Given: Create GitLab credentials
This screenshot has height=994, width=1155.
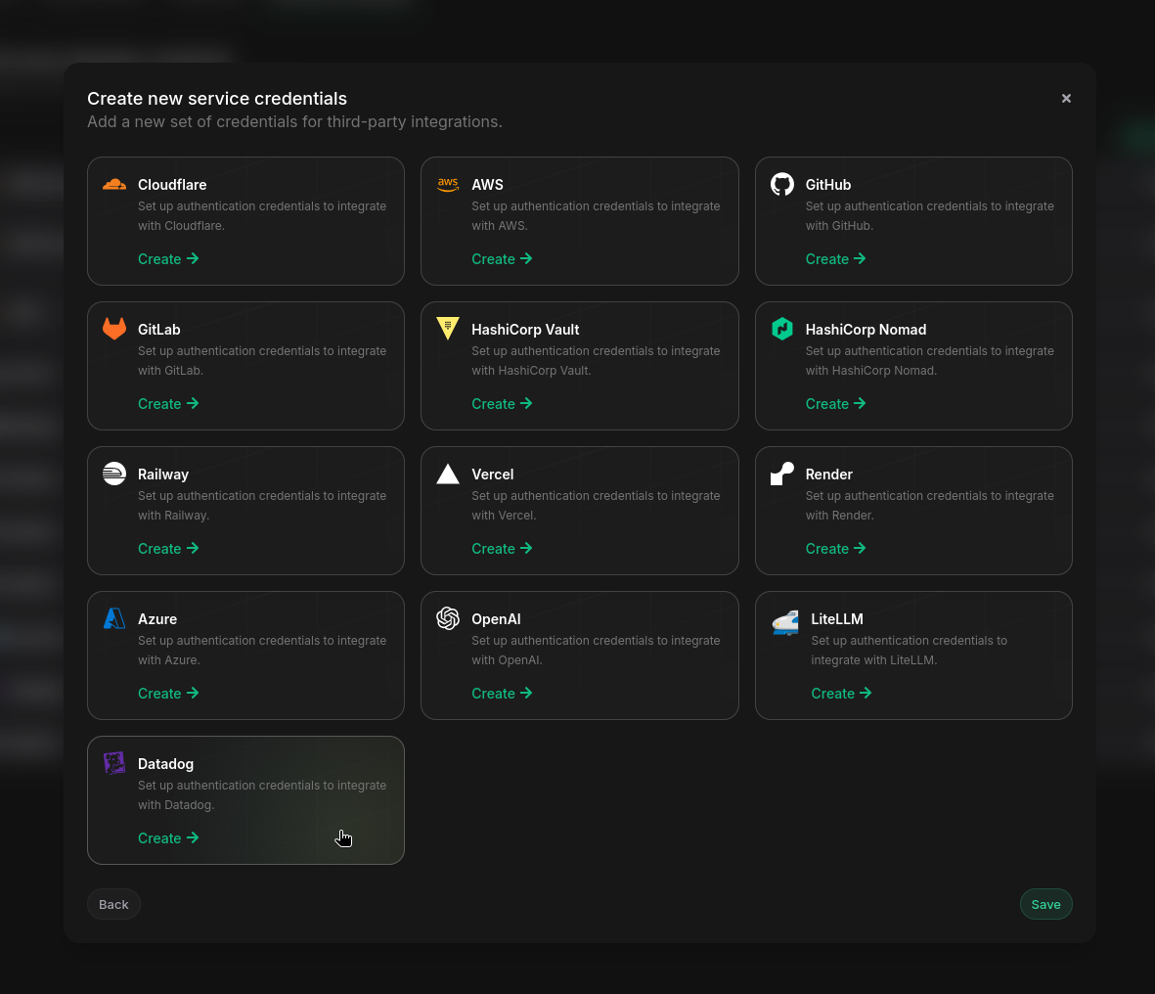Looking at the screenshot, I should pos(168,404).
